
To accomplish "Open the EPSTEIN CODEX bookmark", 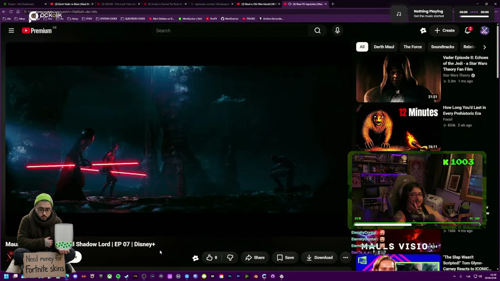I will click(107, 19).
